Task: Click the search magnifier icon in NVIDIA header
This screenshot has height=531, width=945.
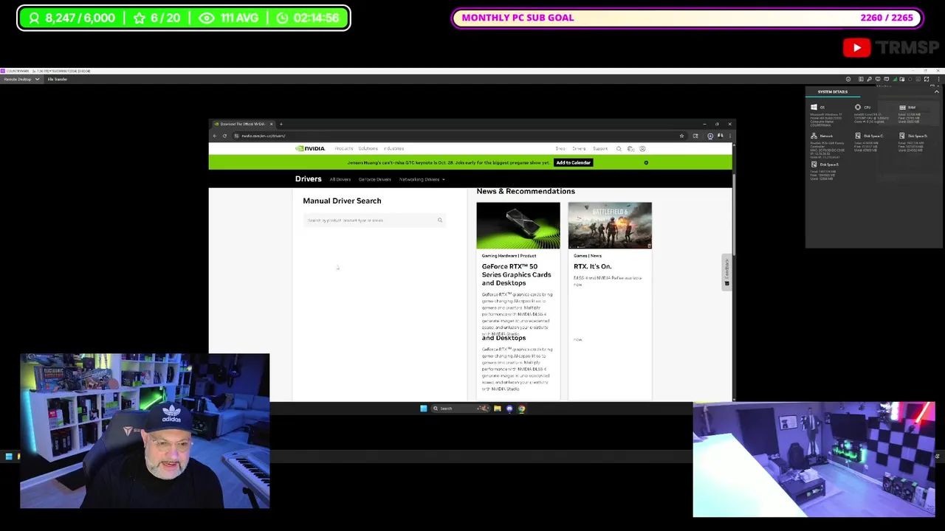Action: click(619, 149)
